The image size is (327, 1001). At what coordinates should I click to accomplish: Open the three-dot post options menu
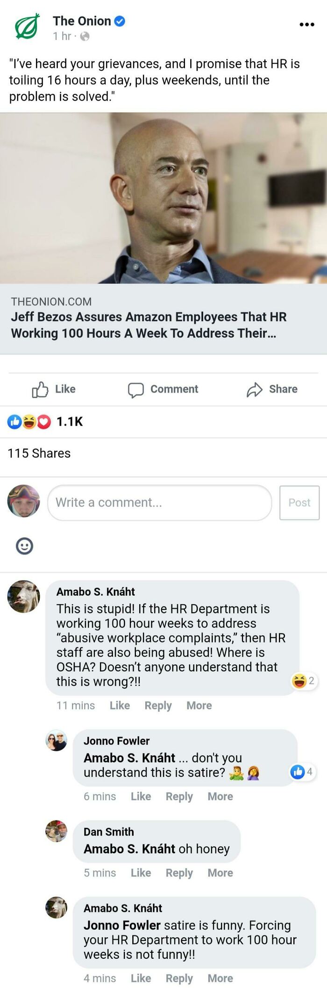tap(306, 24)
